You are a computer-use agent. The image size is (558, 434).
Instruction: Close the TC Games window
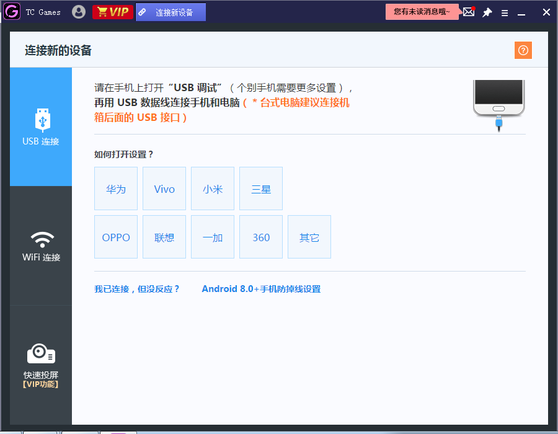click(x=546, y=12)
